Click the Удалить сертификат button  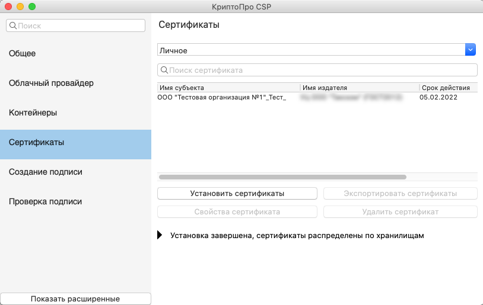click(x=400, y=211)
